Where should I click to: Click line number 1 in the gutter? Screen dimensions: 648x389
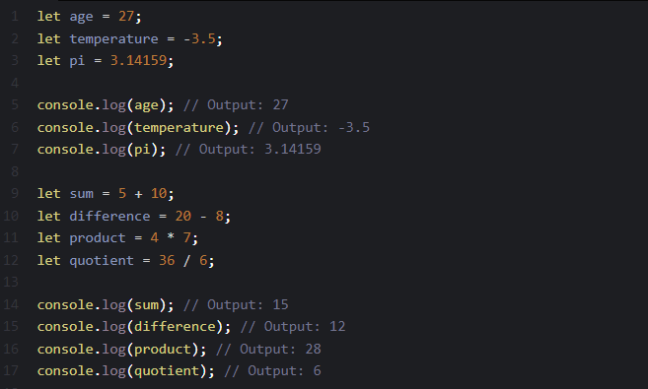click(15, 17)
